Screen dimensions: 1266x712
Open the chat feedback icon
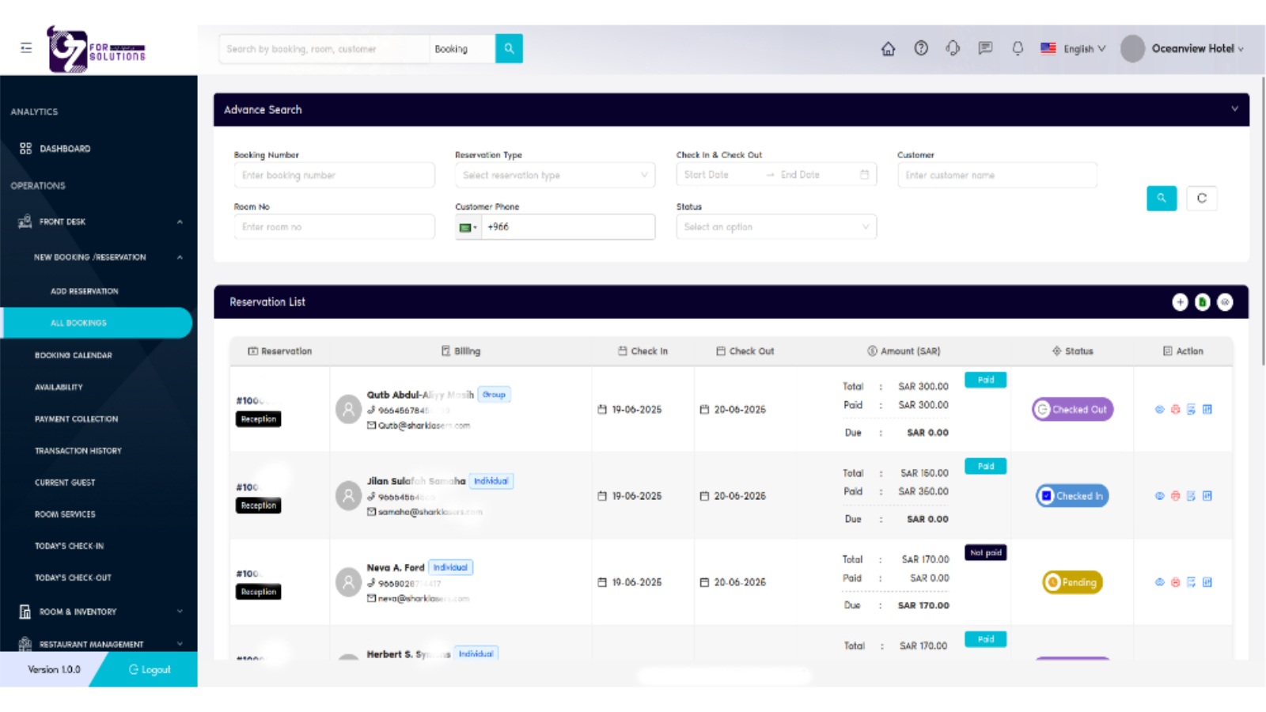point(985,48)
